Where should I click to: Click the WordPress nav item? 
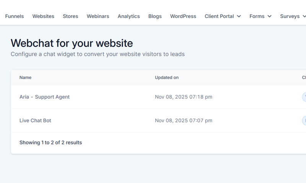183,16
